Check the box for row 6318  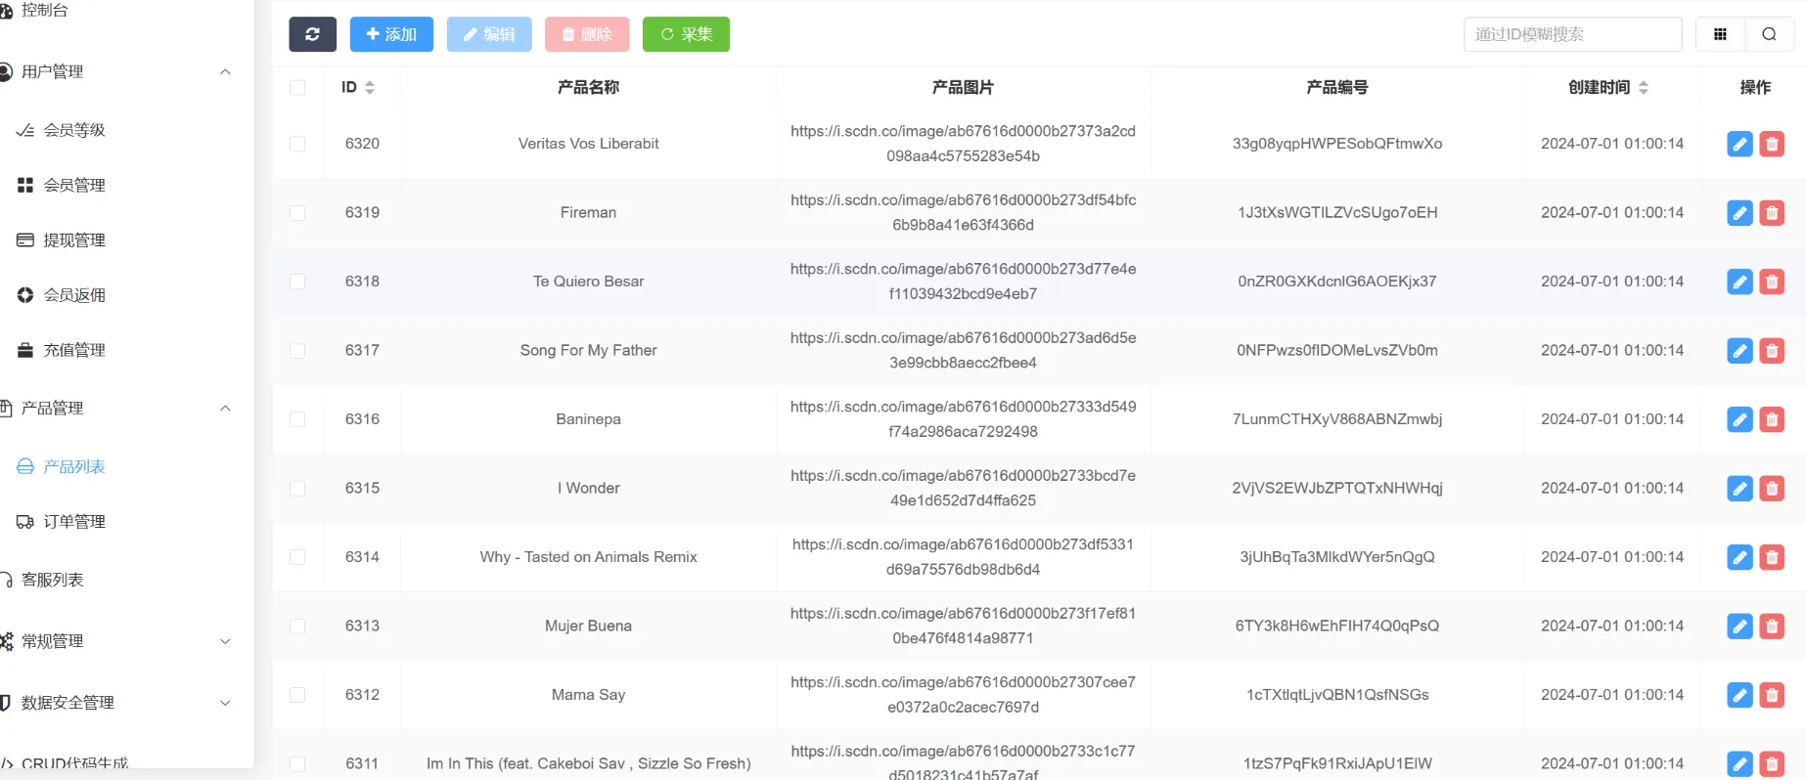(297, 282)
